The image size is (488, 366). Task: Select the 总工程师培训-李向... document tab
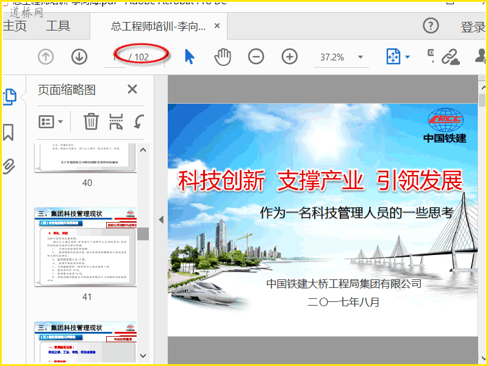(x=158, y=26)
